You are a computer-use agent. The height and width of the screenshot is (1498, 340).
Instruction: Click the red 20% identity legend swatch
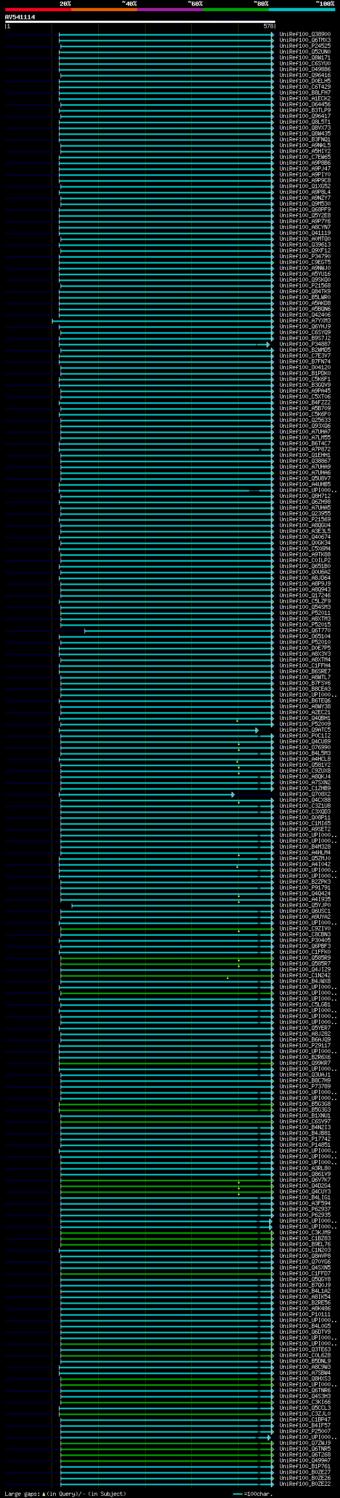click(38, 10)
